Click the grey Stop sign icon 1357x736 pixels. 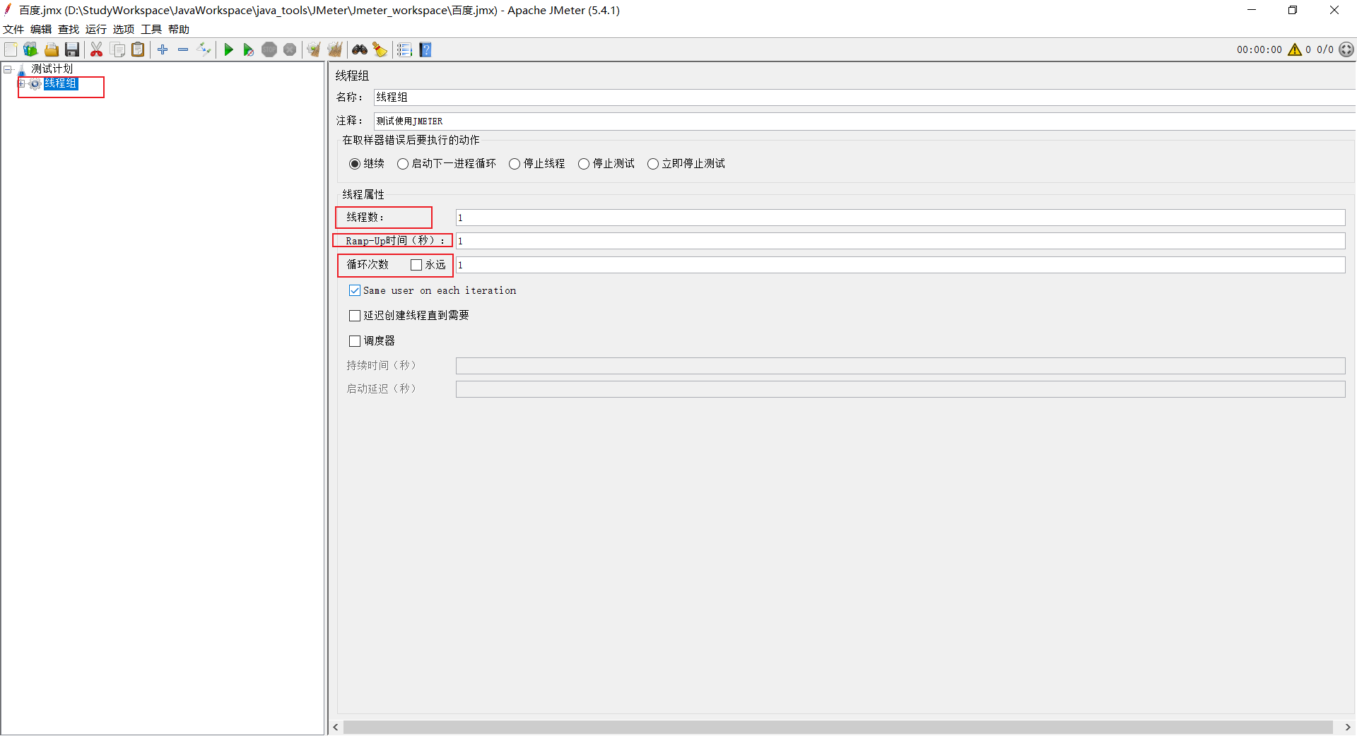269,49
